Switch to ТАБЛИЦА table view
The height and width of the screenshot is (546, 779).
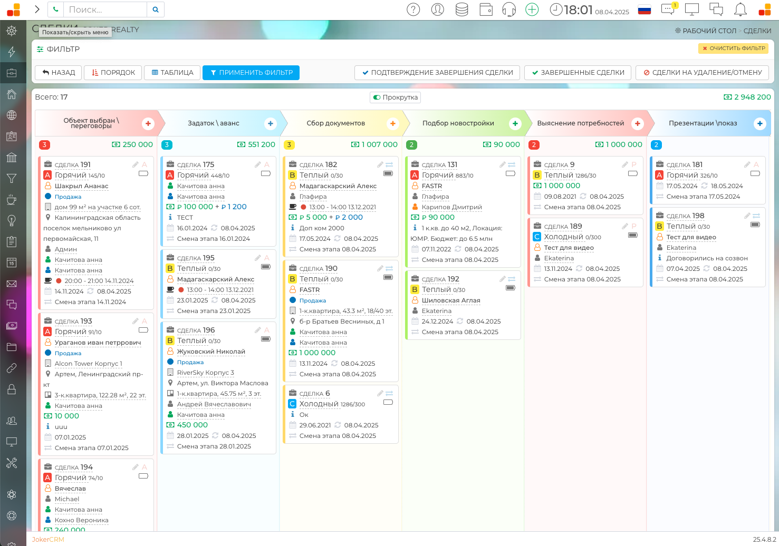172,73
